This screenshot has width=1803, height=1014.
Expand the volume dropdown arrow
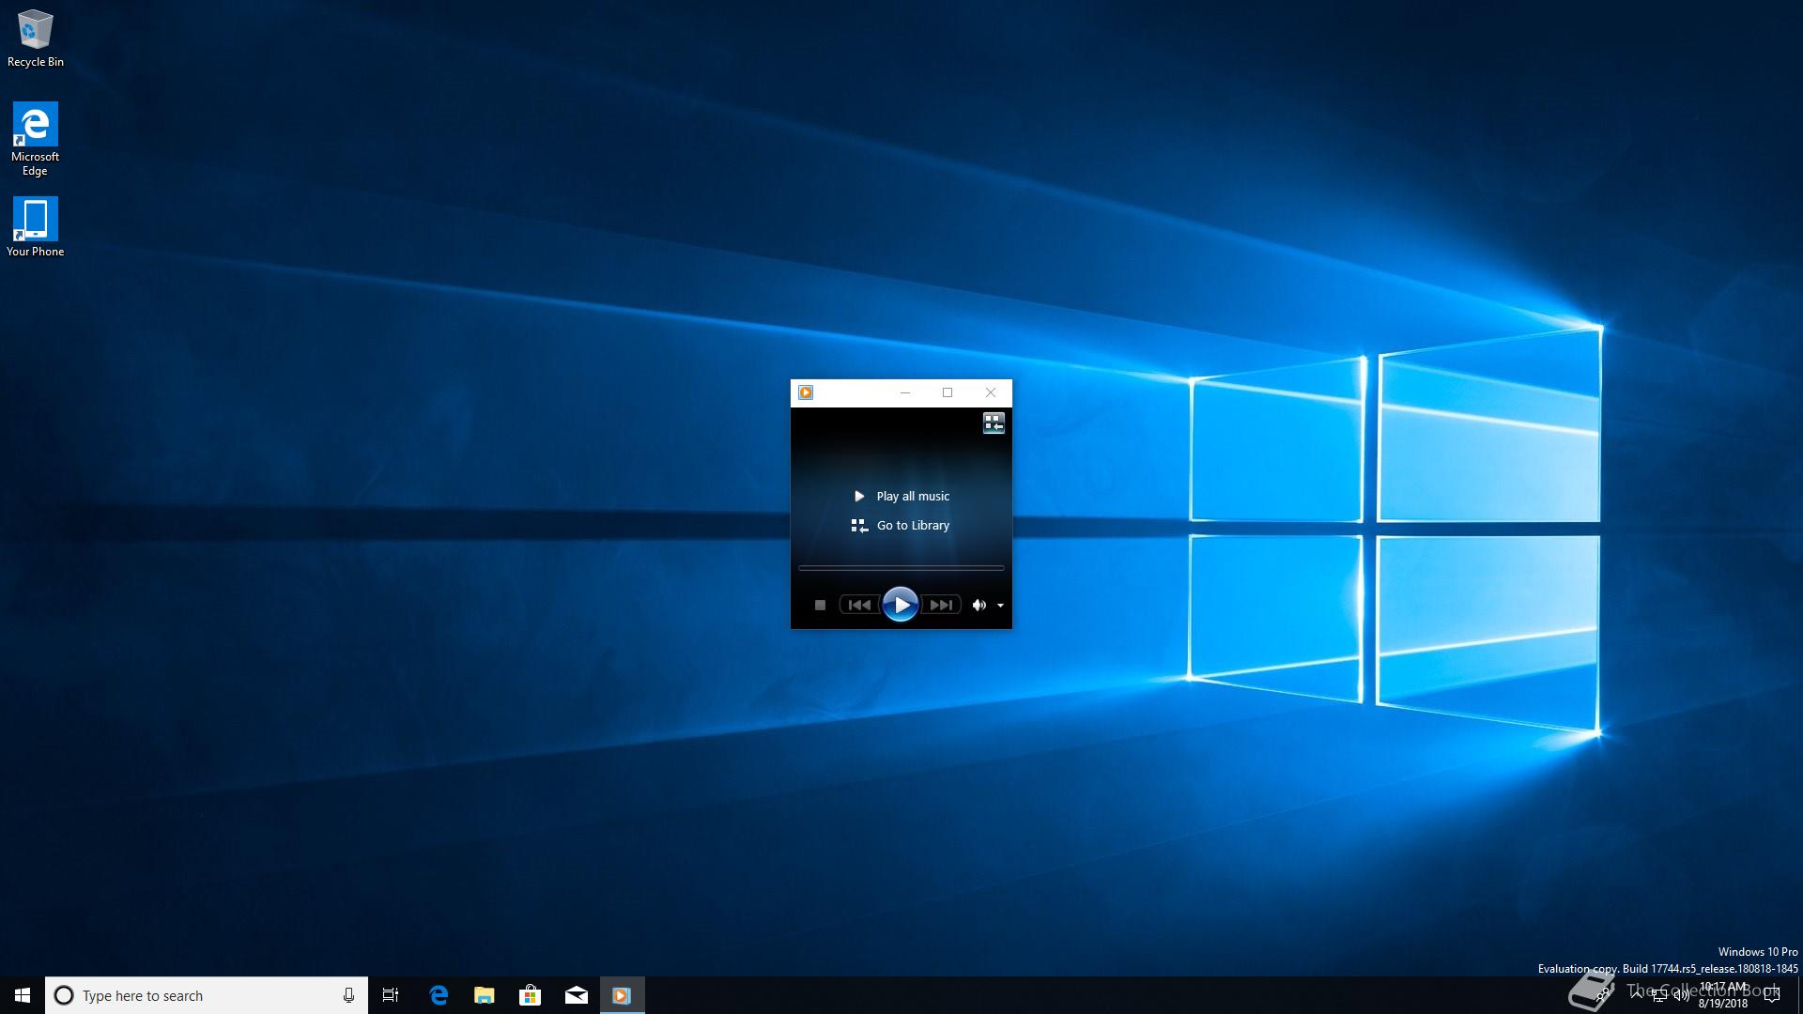(1000, 606)
